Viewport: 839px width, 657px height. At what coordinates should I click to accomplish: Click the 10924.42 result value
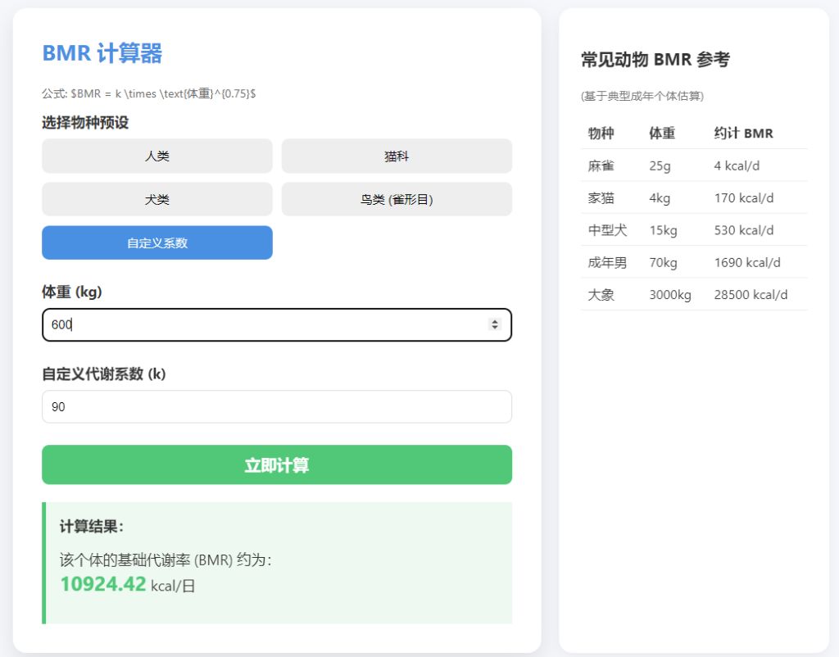(x=103, y=584)
